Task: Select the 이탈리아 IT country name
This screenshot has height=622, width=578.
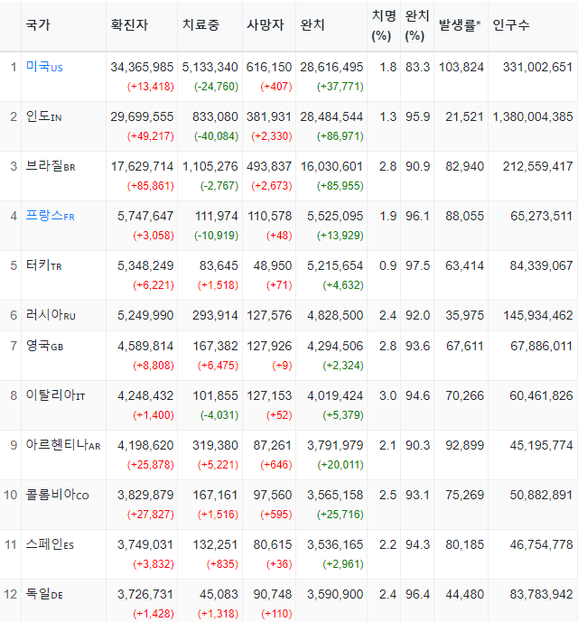Action: click(55, 395)
